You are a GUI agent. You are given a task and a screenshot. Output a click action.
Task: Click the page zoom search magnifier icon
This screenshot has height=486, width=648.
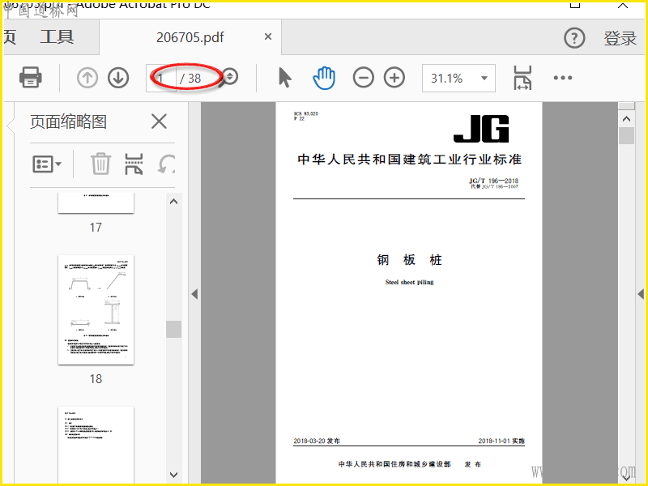click(x=228, y=77)
